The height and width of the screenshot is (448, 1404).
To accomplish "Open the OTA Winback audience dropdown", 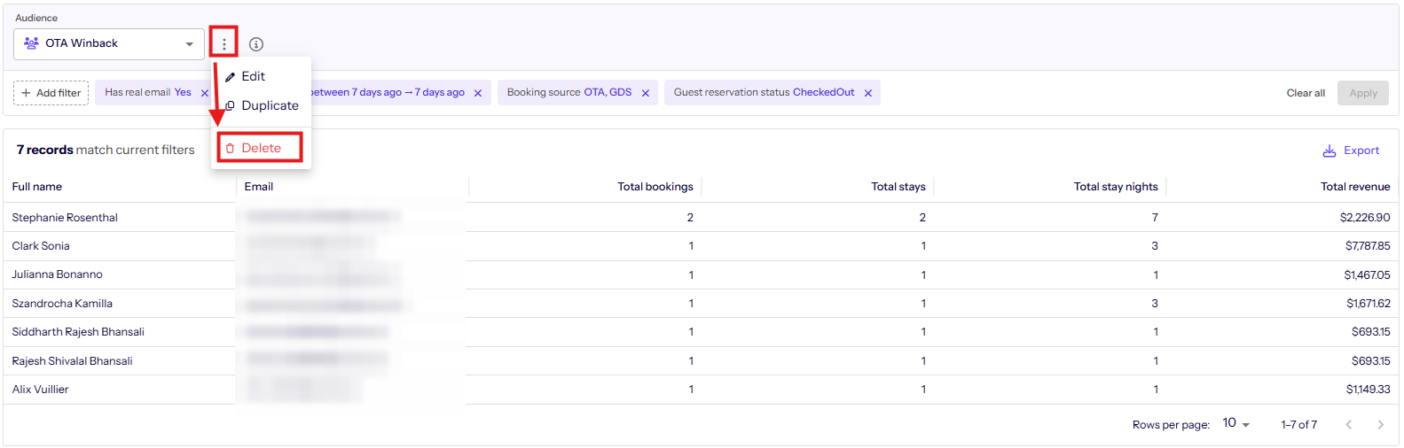I will [109, 43].
